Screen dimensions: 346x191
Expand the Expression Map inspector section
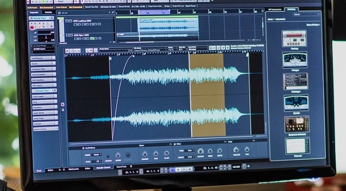pos(43,69)
